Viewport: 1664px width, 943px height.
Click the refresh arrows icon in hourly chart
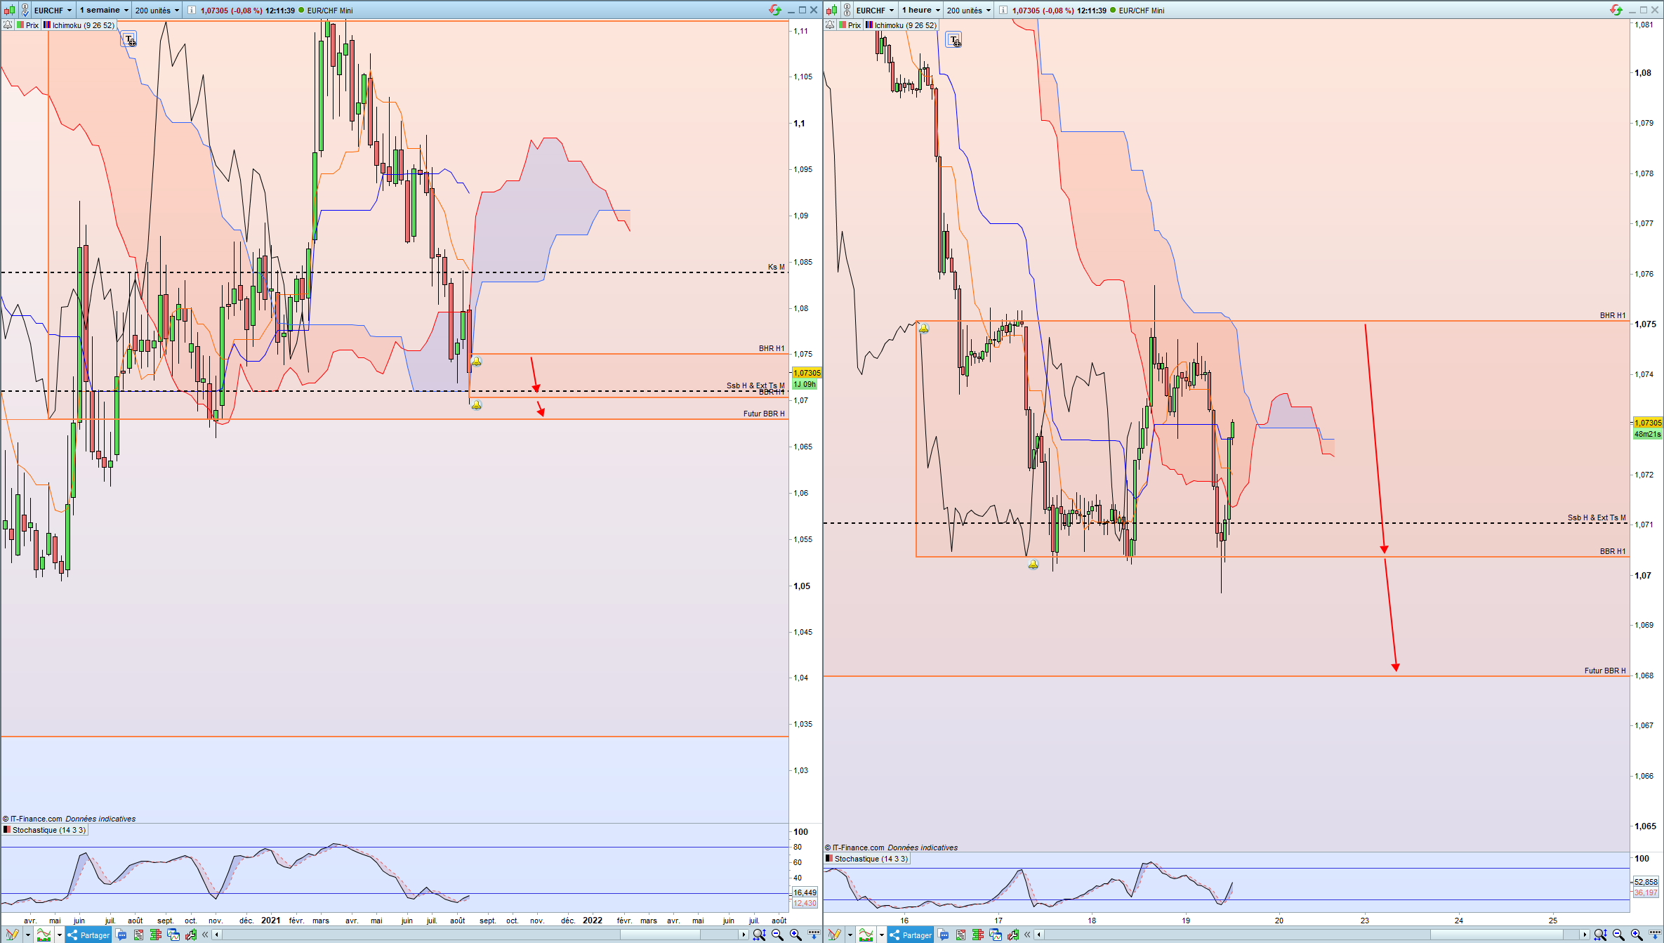(1616, 10)
